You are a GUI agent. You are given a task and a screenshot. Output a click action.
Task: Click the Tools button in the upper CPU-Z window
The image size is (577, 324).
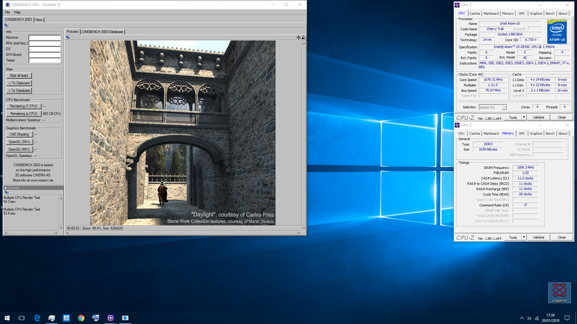[513, 117]
